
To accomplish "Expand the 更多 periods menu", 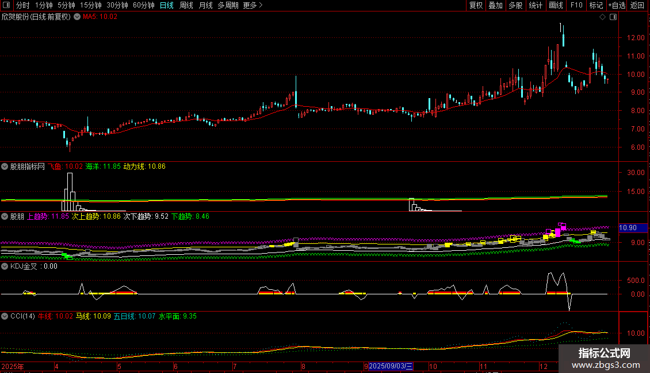I will click(253, 5).
